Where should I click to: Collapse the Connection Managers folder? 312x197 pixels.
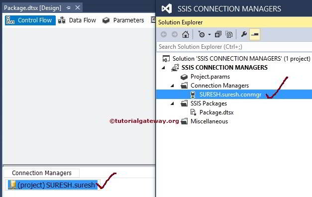[x=173, y=86]
